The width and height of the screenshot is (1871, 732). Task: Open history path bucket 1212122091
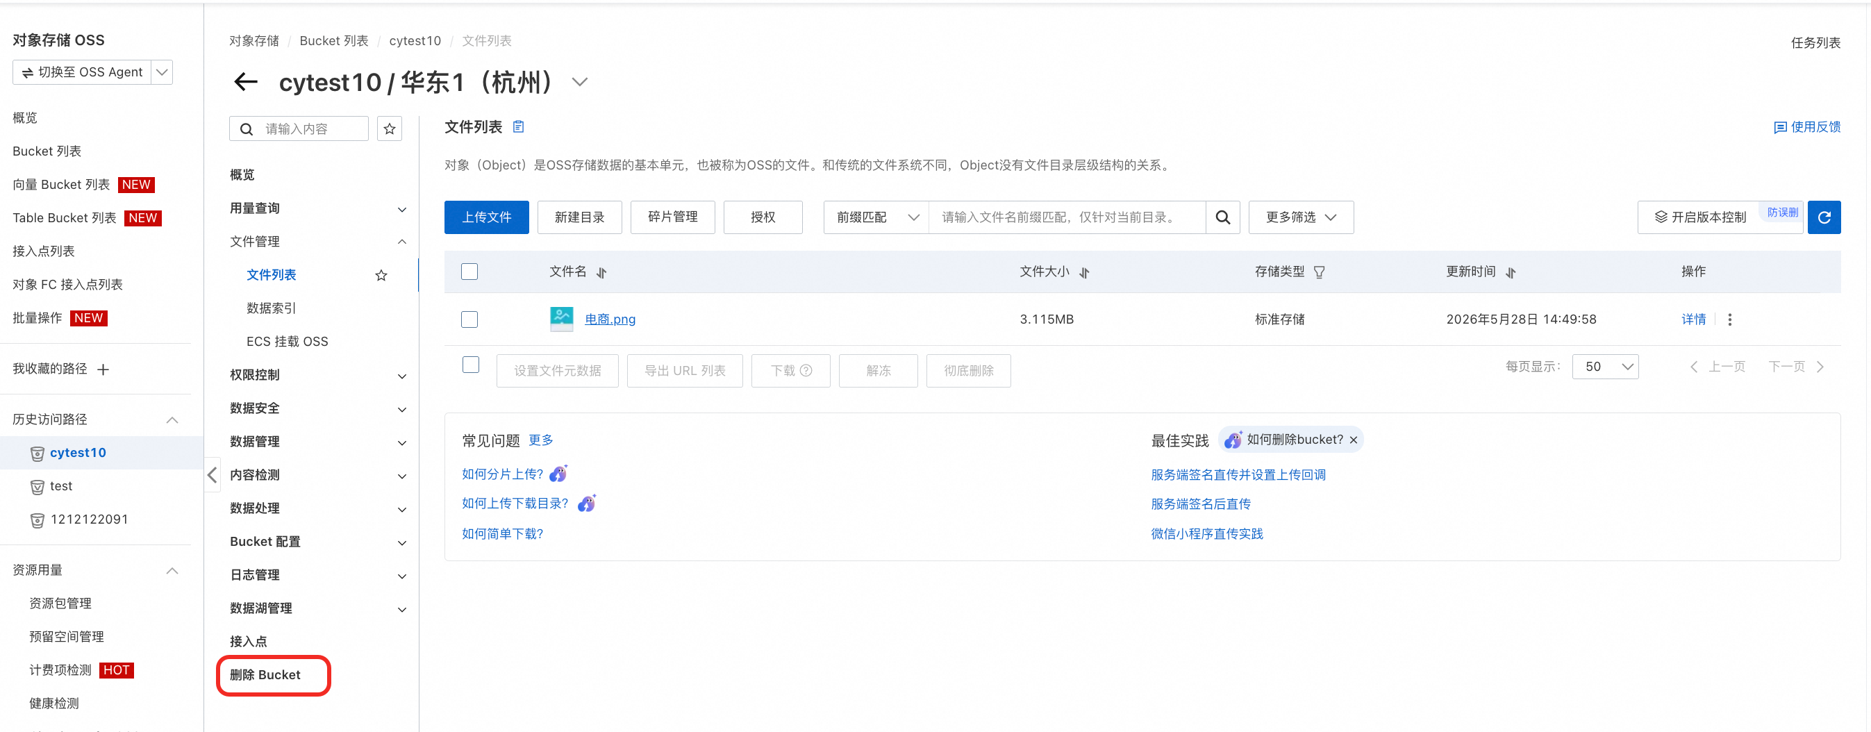point(90,520)
